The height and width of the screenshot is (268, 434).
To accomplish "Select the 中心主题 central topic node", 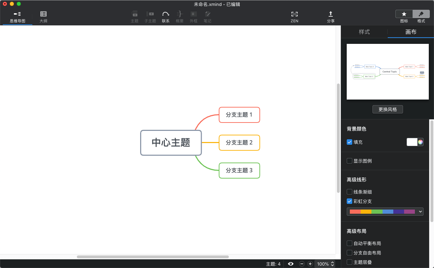I will [x=171, y=143].
